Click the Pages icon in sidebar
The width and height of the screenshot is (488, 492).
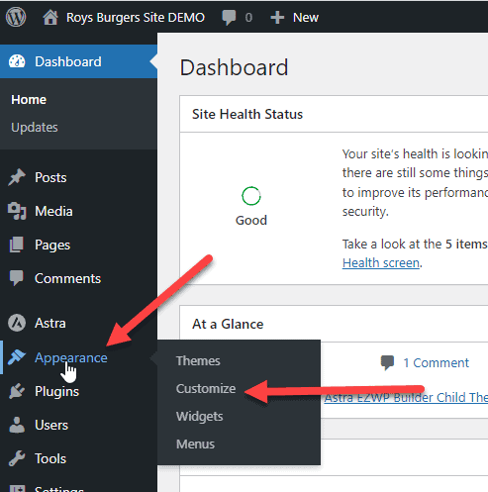[x=17, y=245]
